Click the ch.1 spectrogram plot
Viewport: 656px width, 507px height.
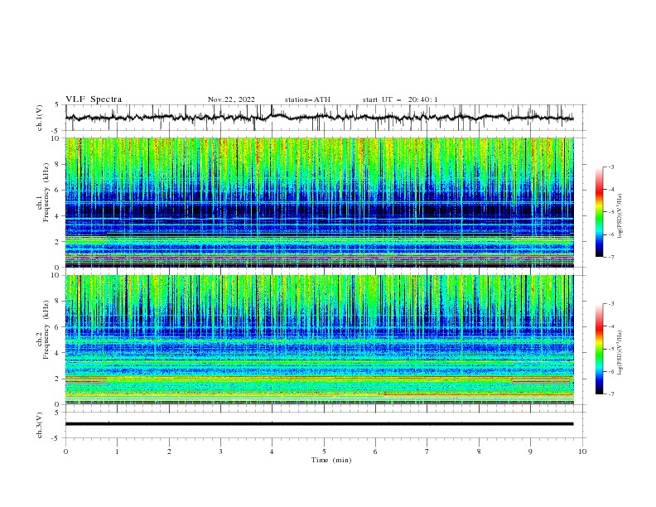tap(320, 202)
